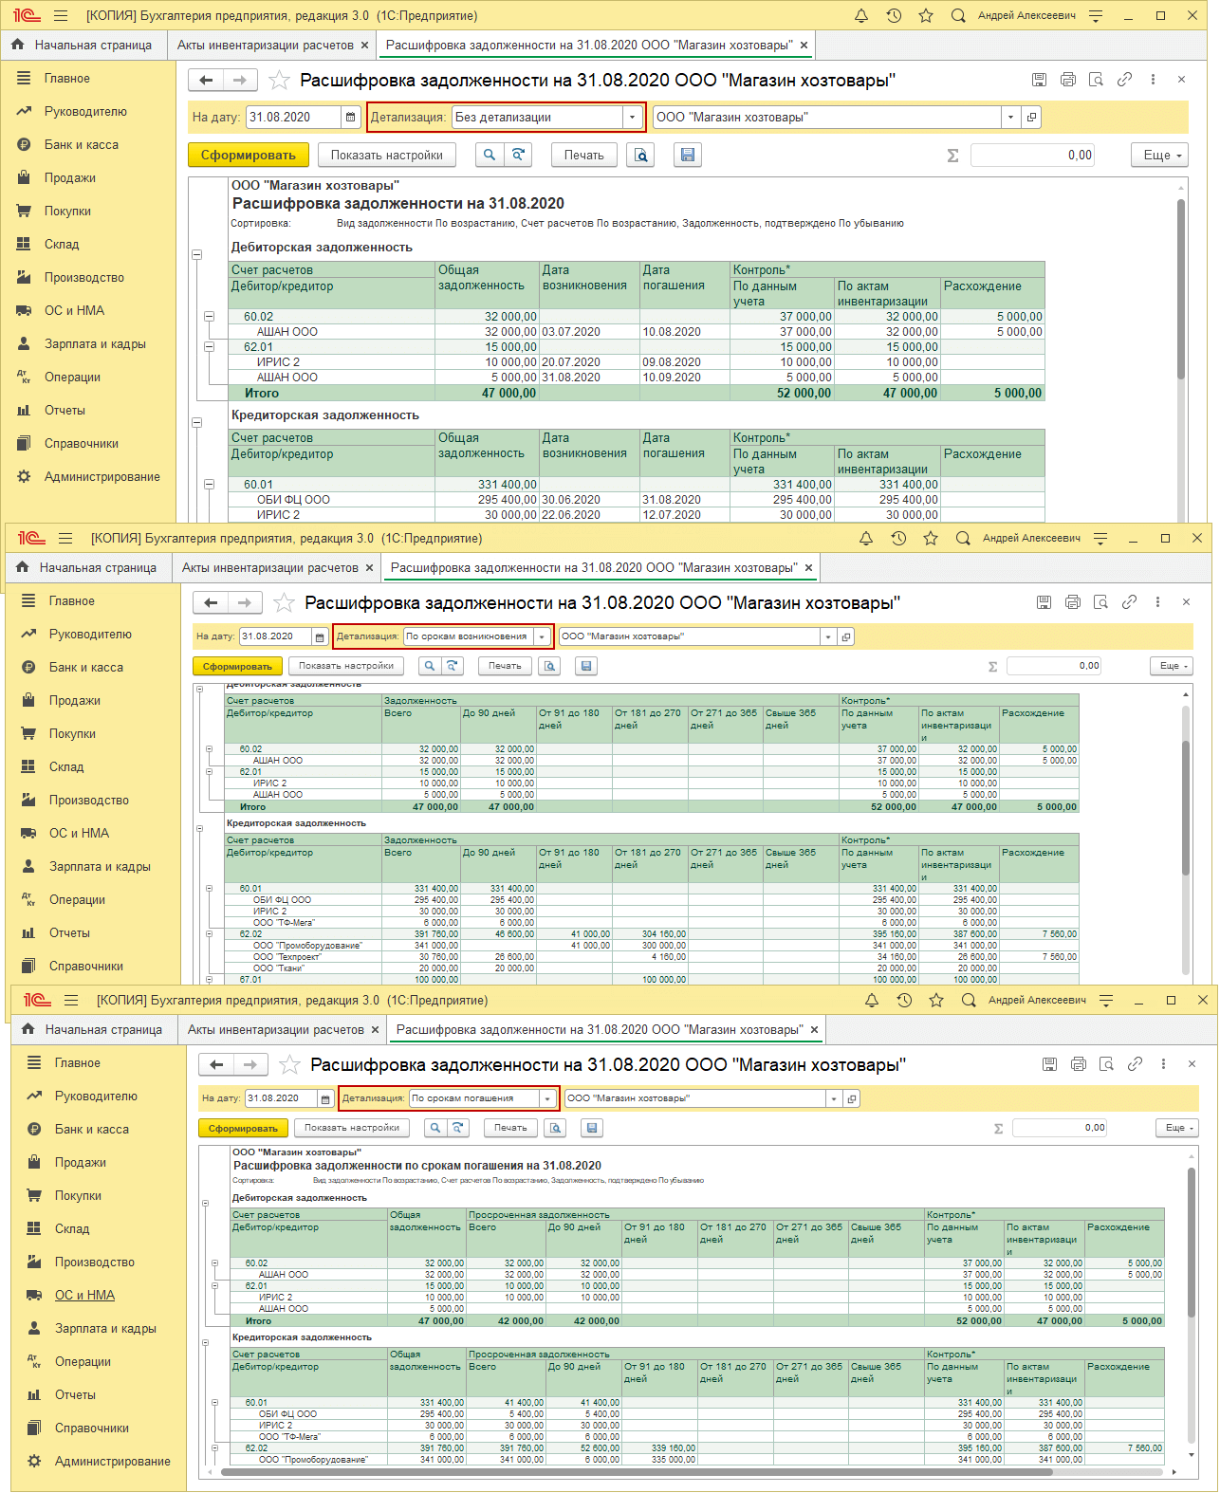Save report variant icon in top window header
The height and width of the screenshot is (1493, 1220).
pyautogui.click(x=1040, y=80)
